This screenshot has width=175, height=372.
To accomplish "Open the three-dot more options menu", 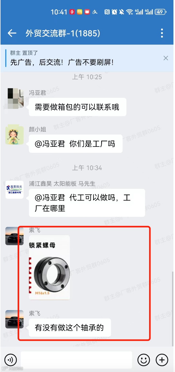I will click(x=162, y=33).
